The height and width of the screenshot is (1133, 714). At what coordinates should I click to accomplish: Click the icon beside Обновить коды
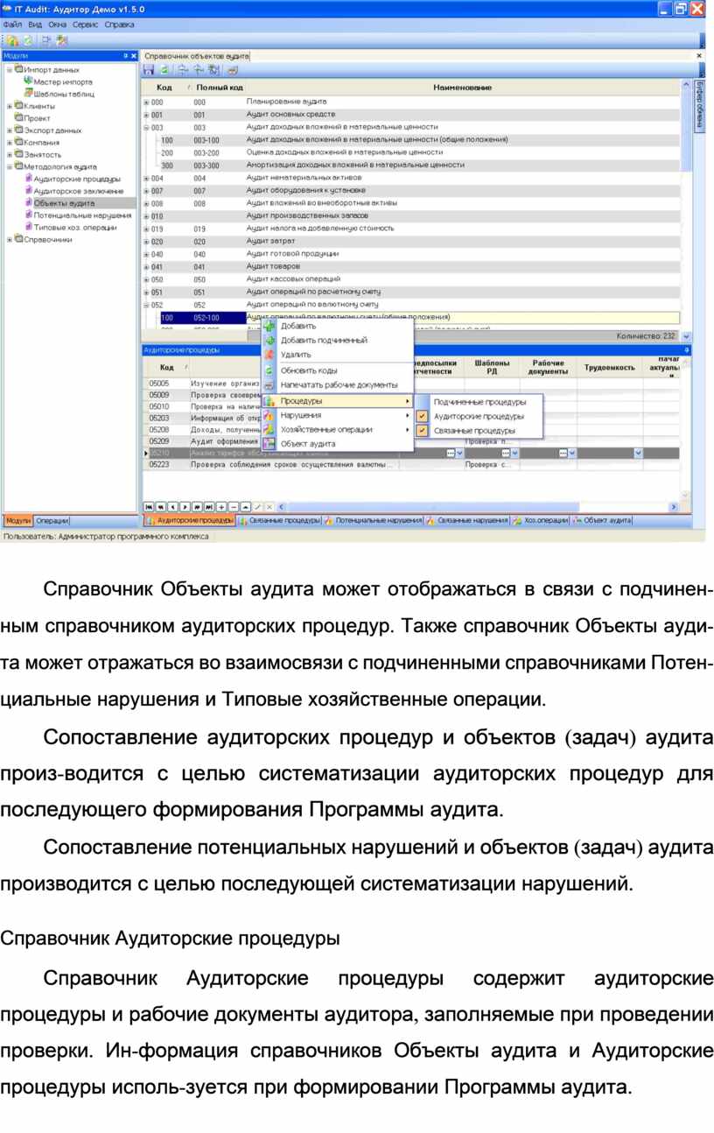point(269,370)
